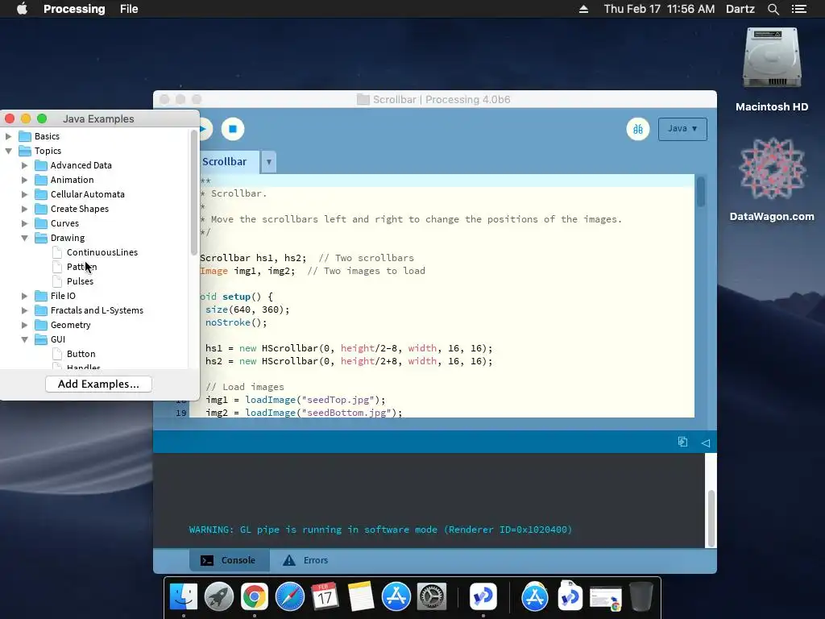Click code line img2 = loadImage seedBottom.jpg
Image resolution: width=825 pixels, height=619 pixels.
tap(304, 413)
